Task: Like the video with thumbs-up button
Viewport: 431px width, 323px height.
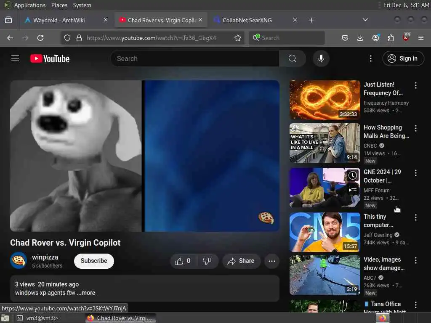Action: tap(184, 261)
